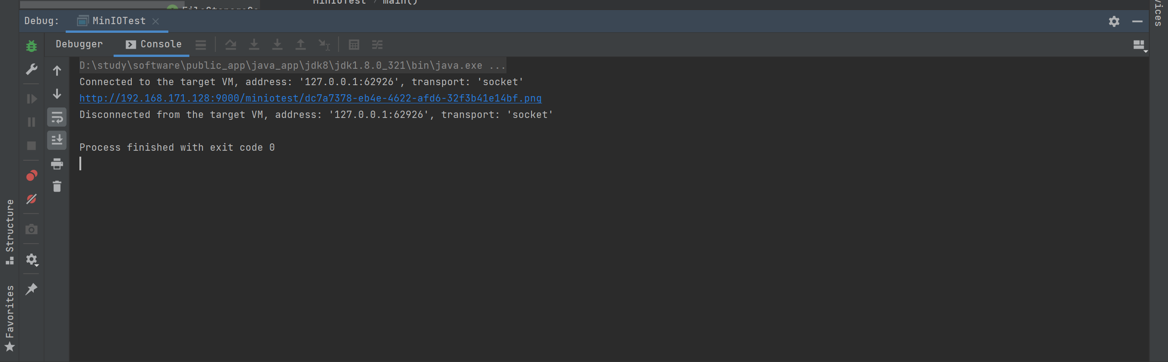Click the Pause Program icon
This screenshot has width=1168, height=362.
[x=31, y=122]
